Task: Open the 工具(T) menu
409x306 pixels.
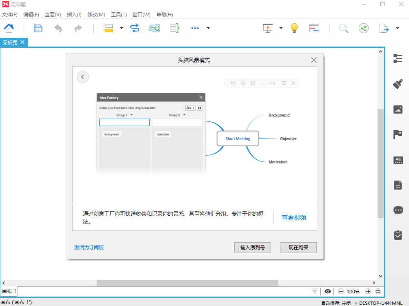Action: pos(119,15)
